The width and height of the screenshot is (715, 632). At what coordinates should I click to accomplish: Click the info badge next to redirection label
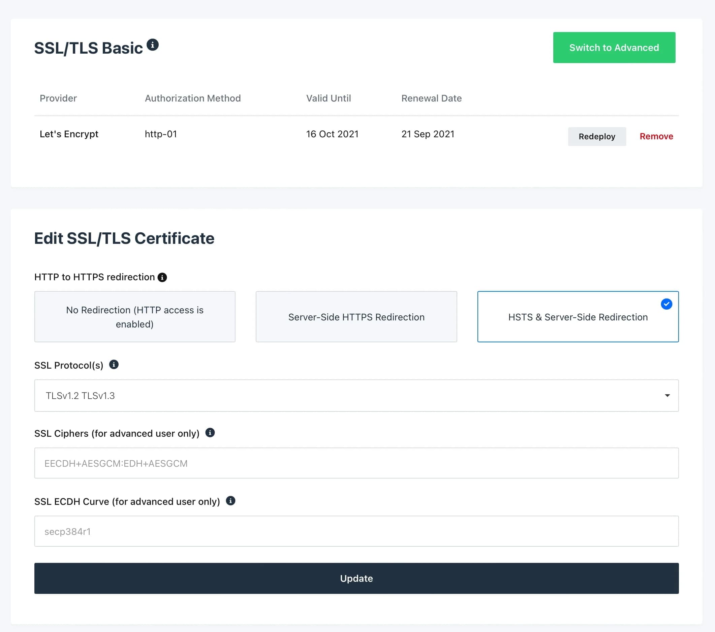click(162, 277)
